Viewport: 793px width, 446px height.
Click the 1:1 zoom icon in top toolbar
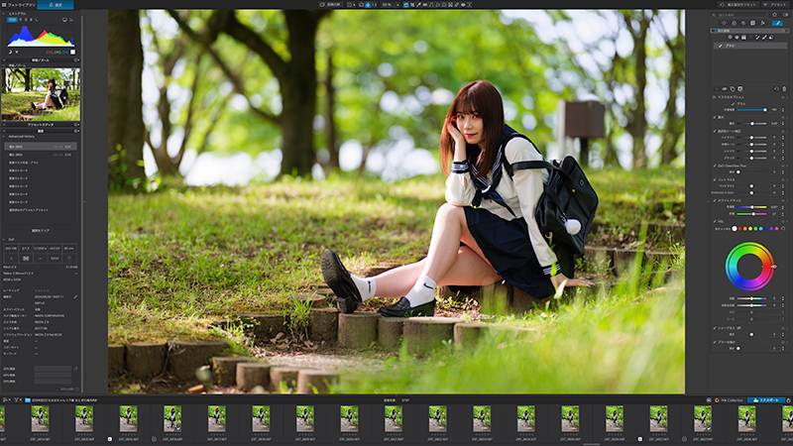tap(375, 5)
